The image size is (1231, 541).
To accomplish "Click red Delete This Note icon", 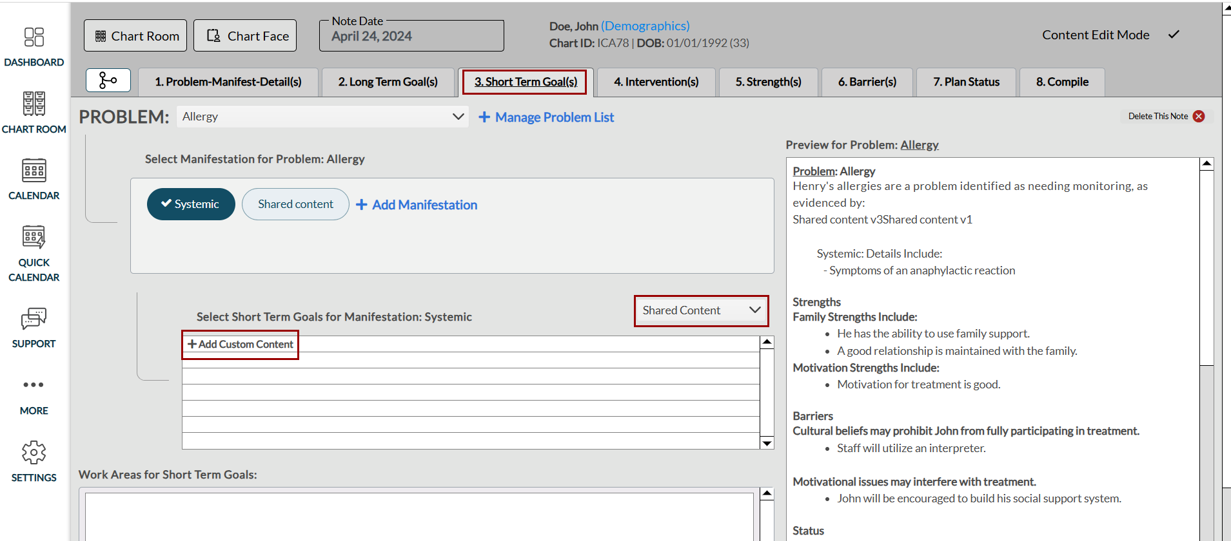I will coord(1199,116).
